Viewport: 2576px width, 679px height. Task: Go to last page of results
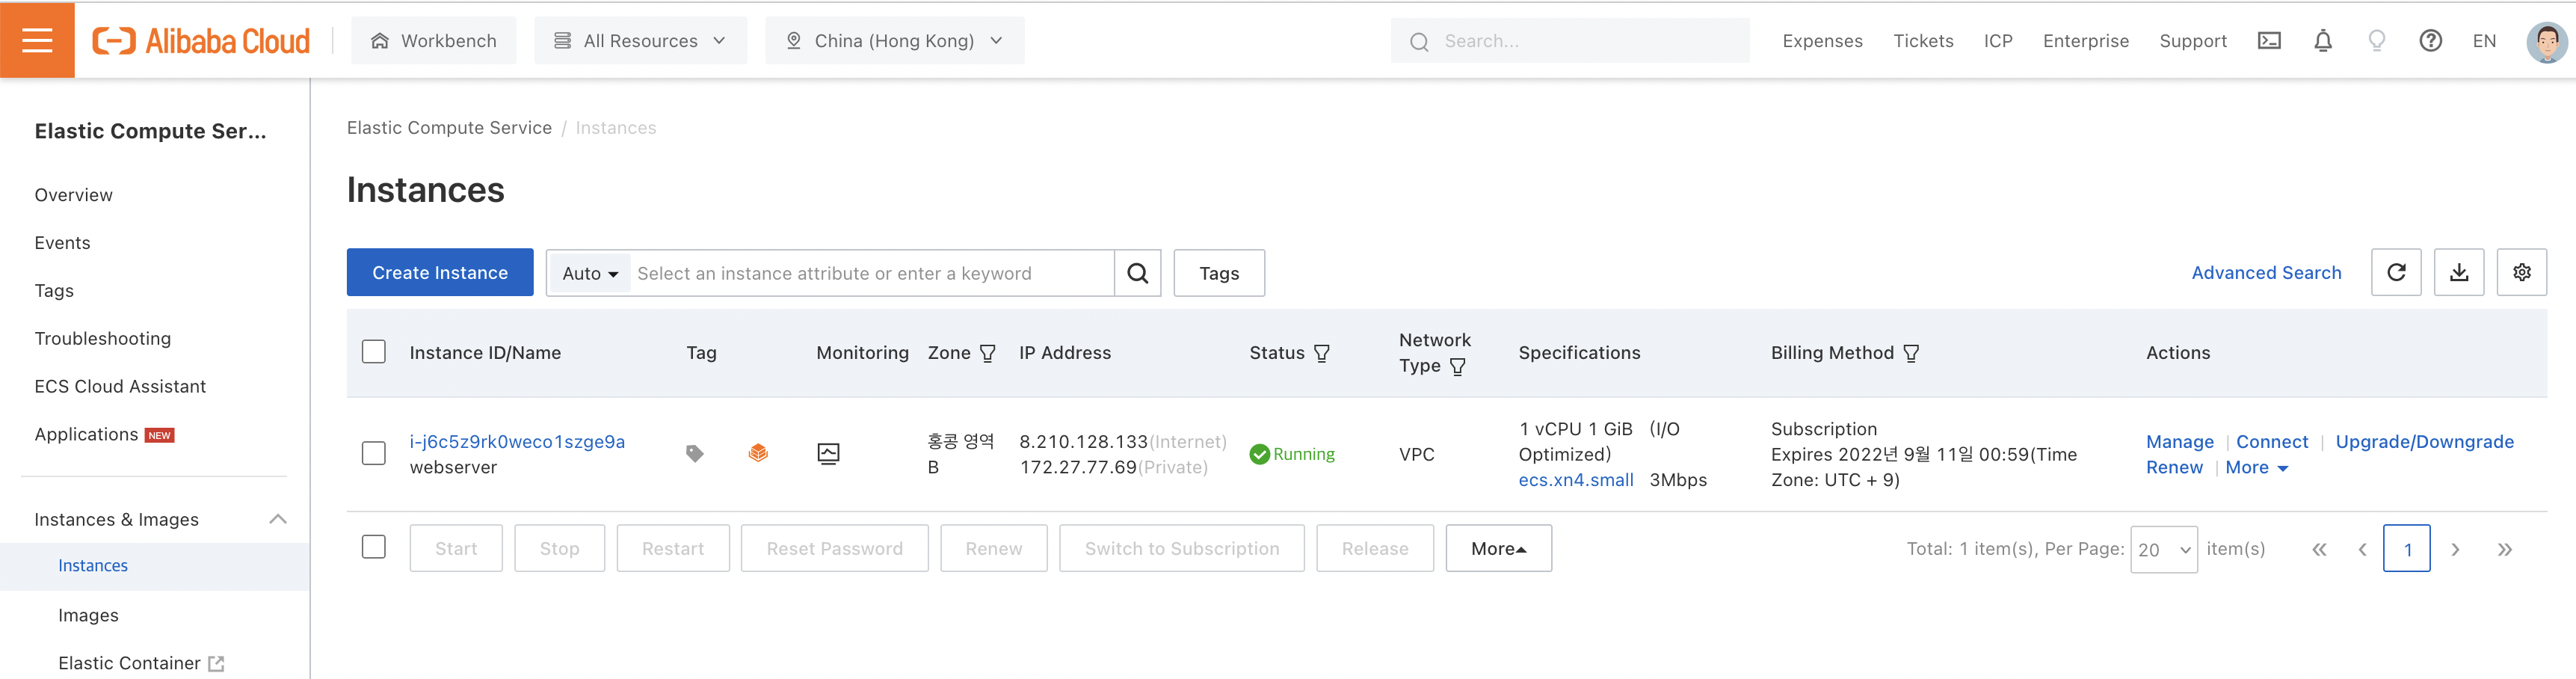point(2504,549)
